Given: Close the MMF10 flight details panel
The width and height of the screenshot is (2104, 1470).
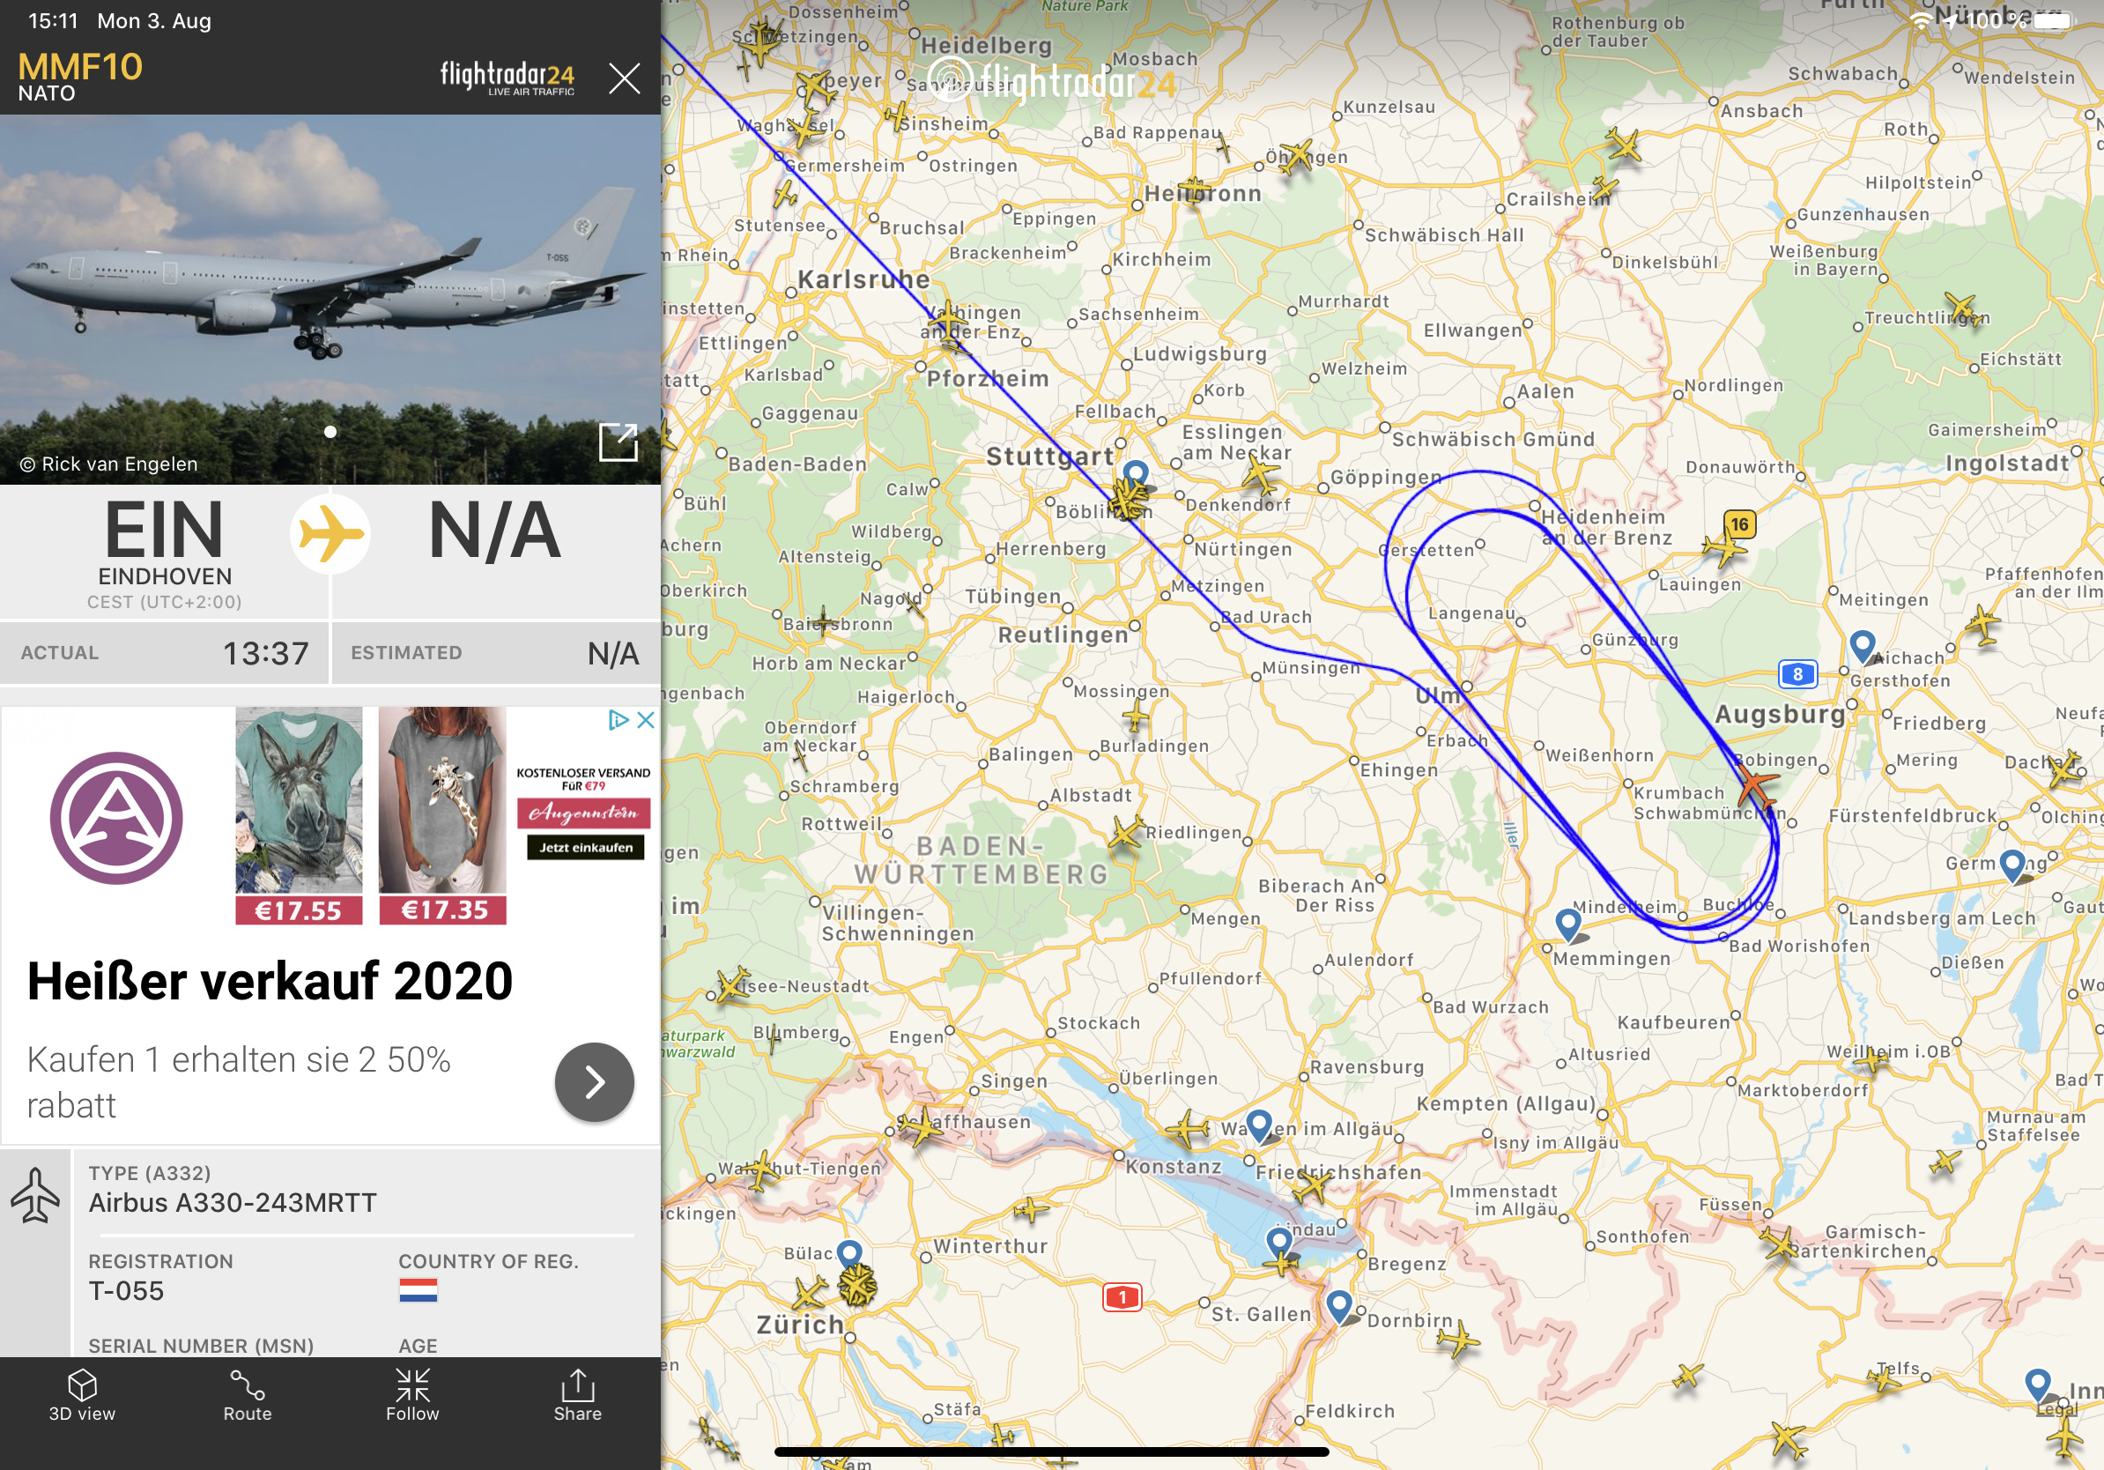Looking at the screenshot, I should click(624, 78).
